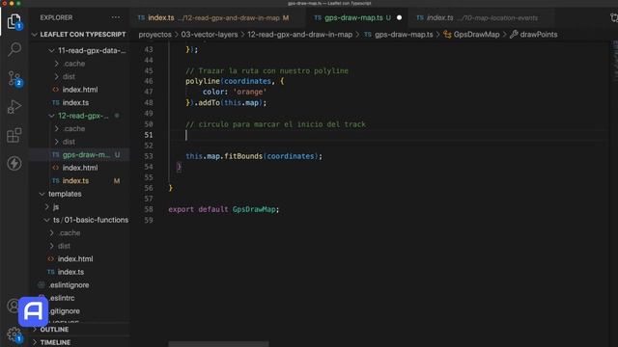Click gps-draw-map.ts in breadcrumb
The image size is (618, 347).
coord(404,35)
